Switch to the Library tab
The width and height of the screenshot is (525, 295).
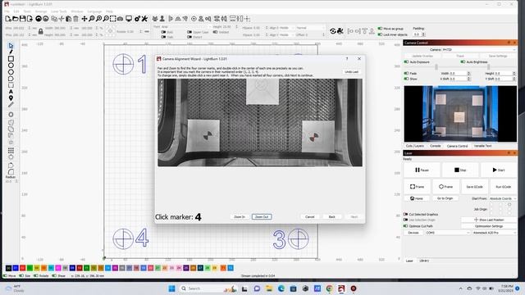(x=424, y=261)
